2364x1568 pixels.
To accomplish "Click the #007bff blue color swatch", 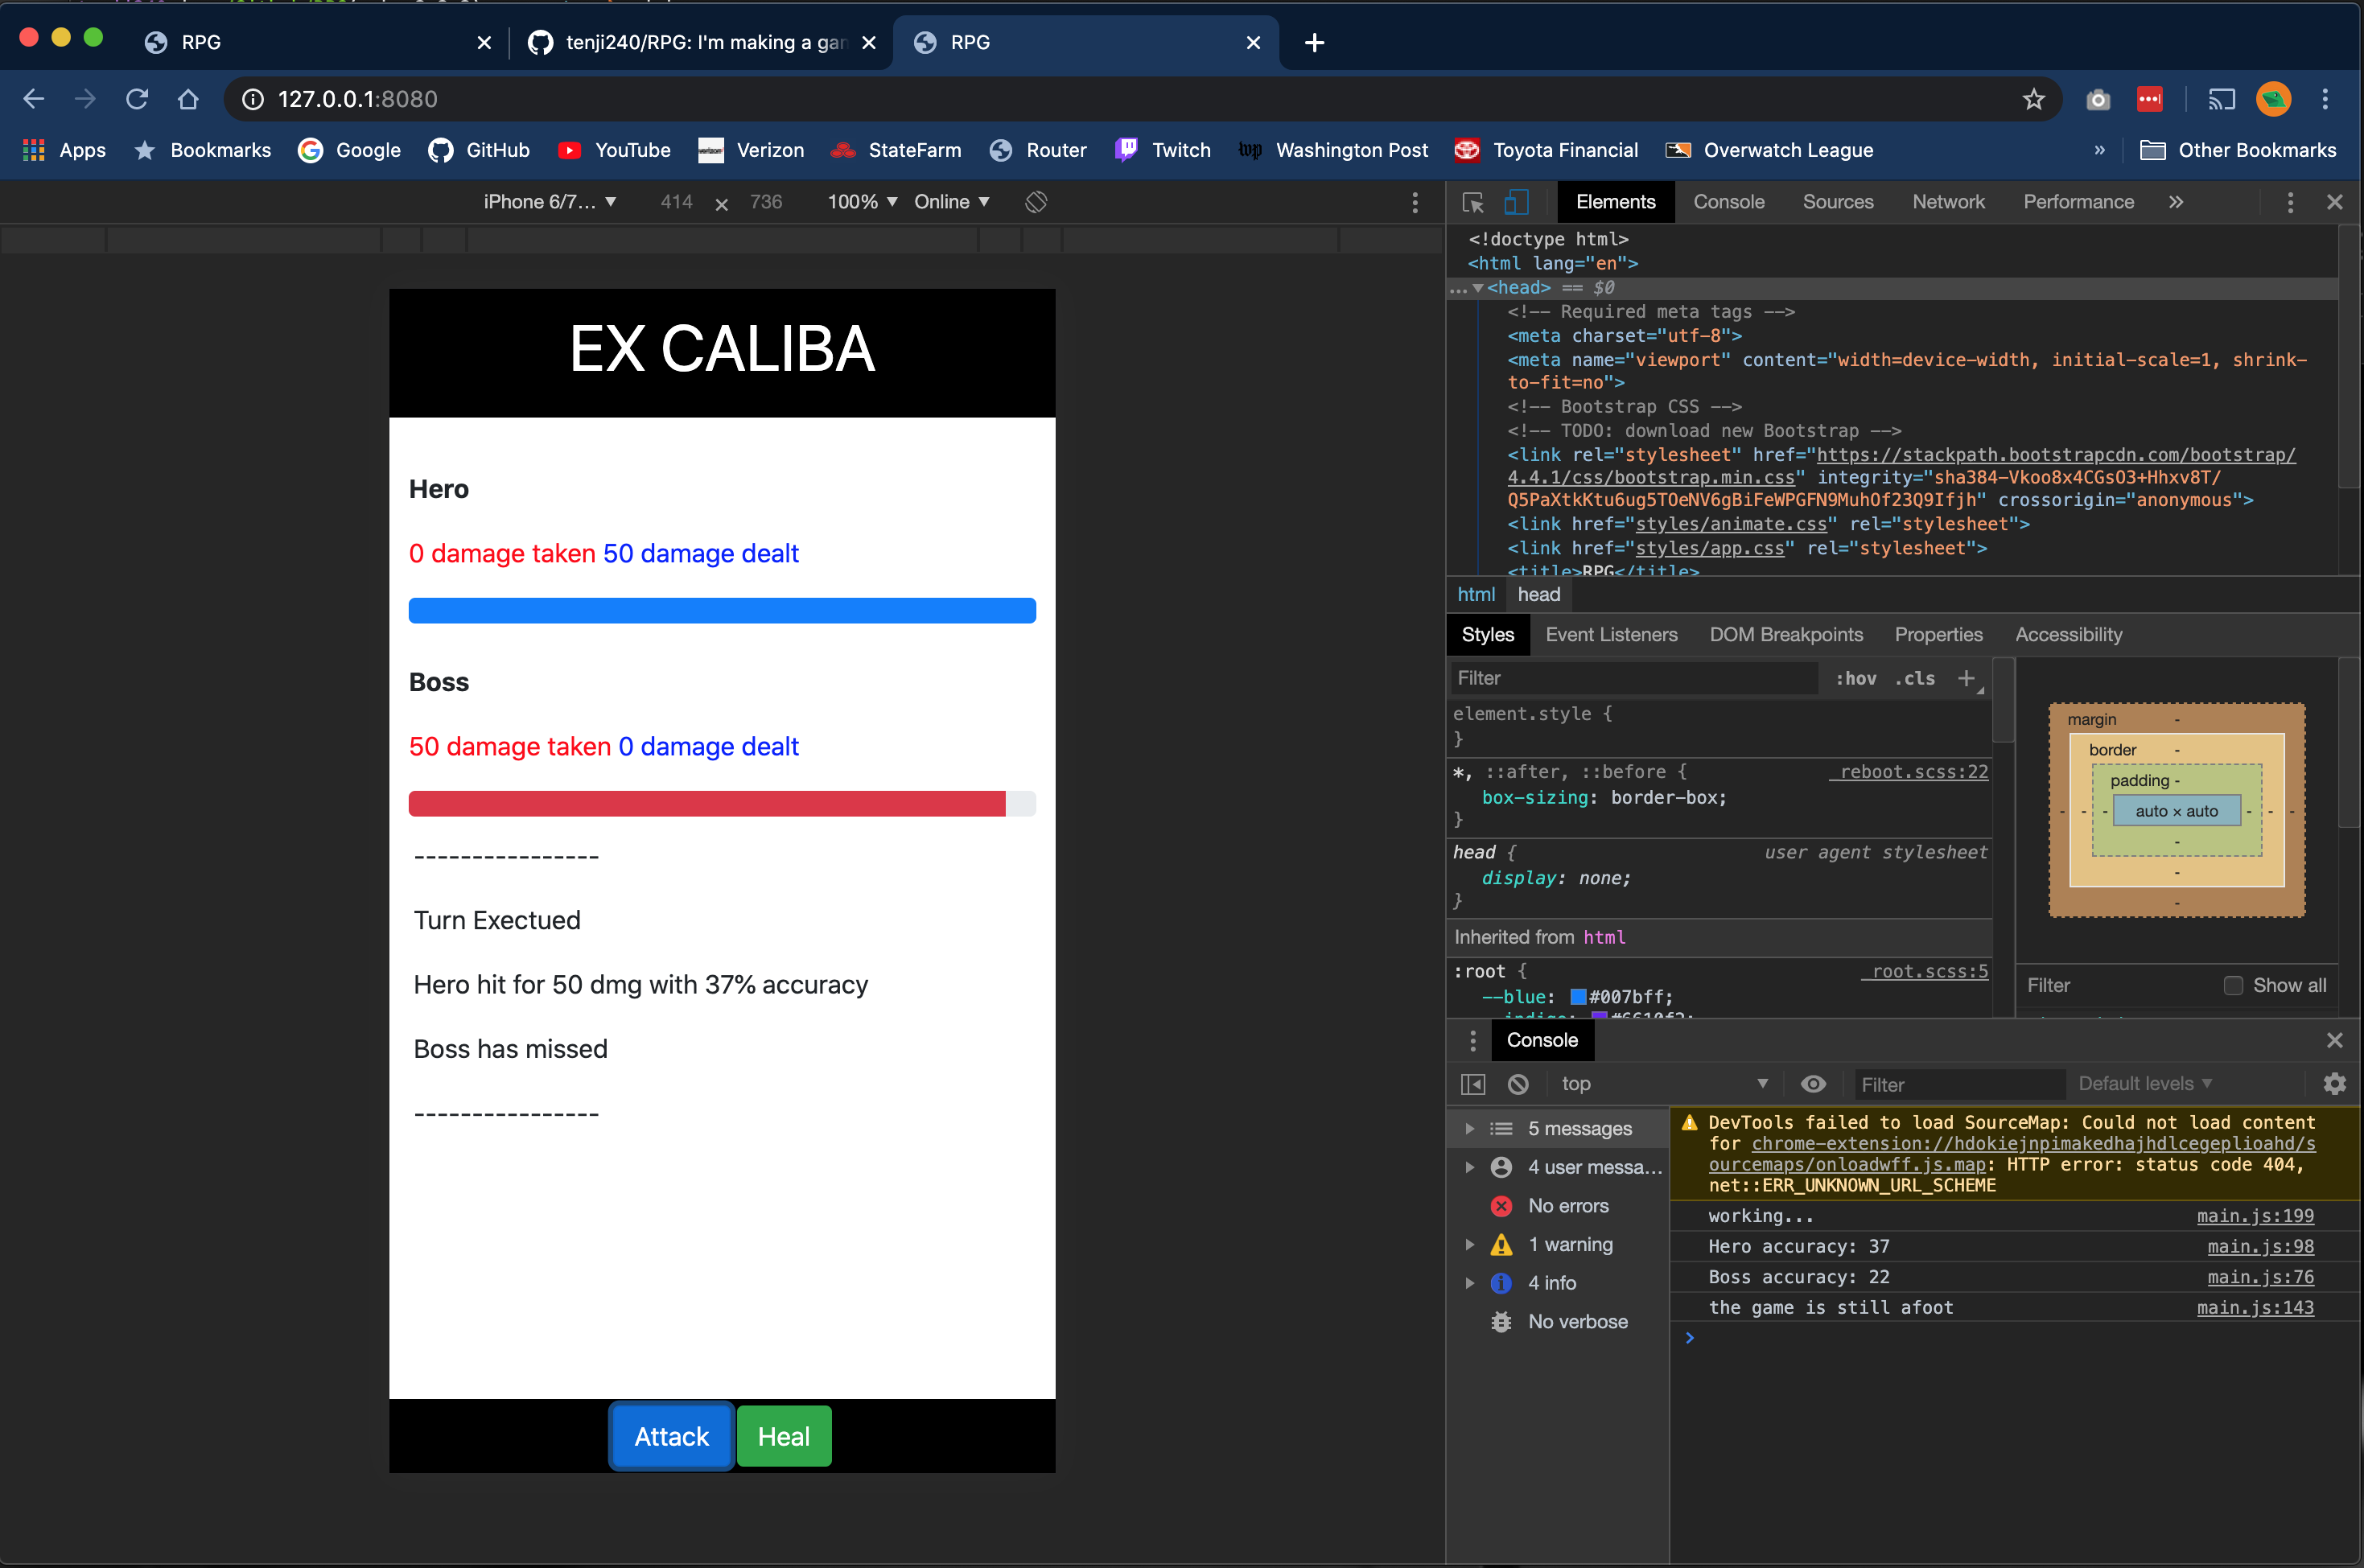I will pyautogui.click(x=1578, y=997).
